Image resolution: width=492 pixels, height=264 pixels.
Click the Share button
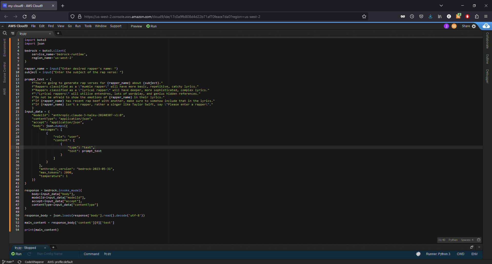point(466,26)
